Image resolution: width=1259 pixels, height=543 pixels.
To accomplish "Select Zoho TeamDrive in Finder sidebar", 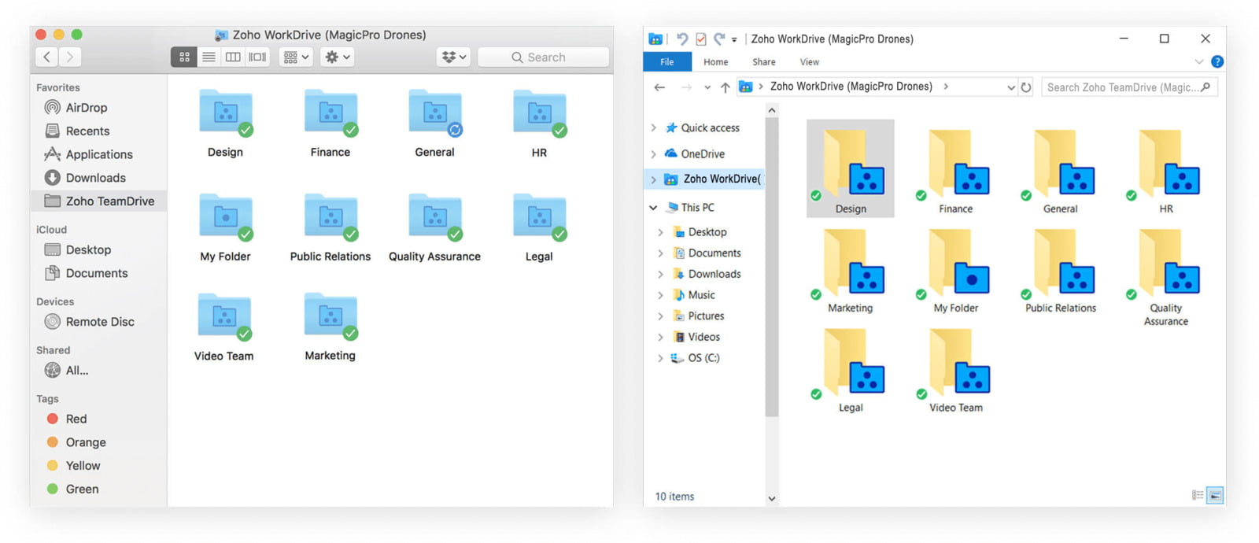I will pos(98,201).
